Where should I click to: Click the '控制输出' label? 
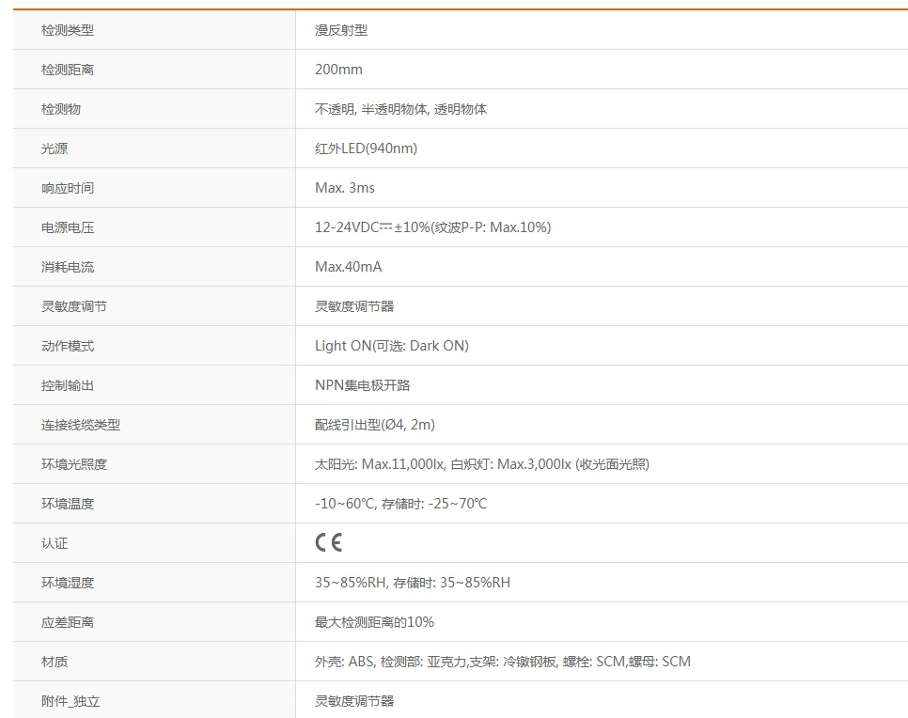tap(67, 385)
